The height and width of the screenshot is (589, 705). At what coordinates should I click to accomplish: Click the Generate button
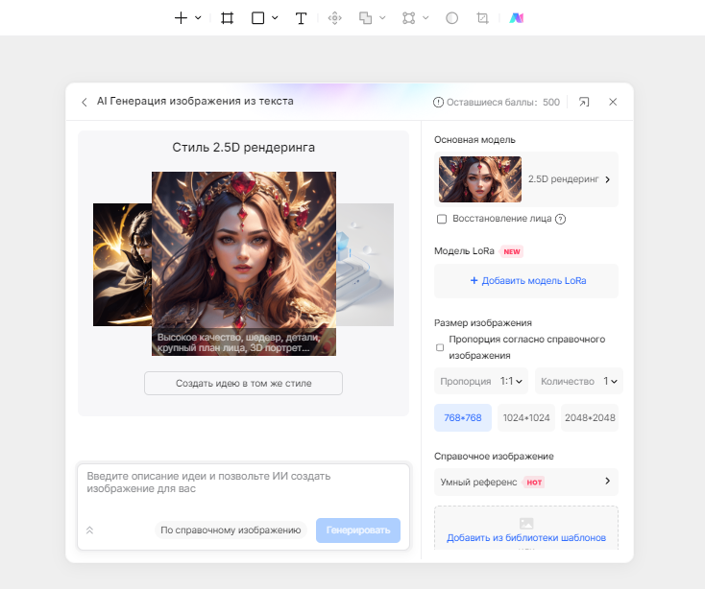pyautogui.click(x=358, y=530)
